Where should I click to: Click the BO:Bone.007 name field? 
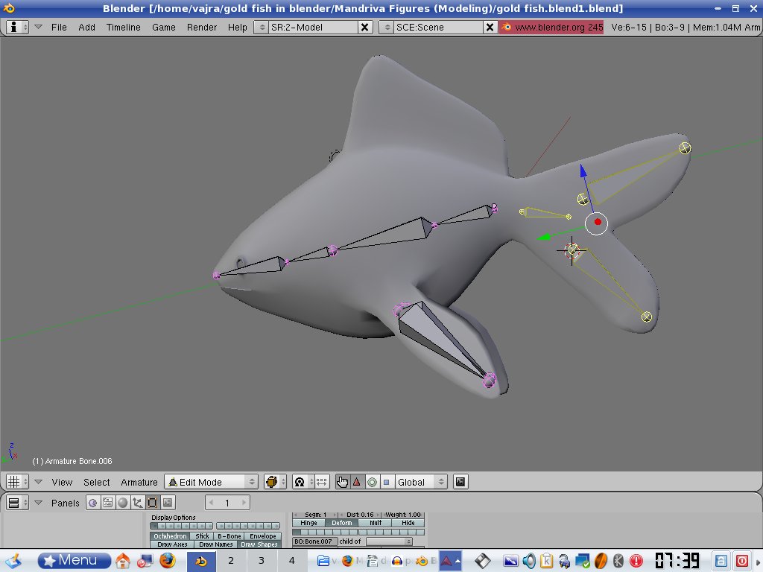(x=314, y=541)
